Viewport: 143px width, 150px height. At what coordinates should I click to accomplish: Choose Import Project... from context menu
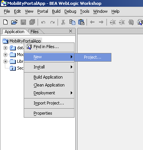point(49,103)
